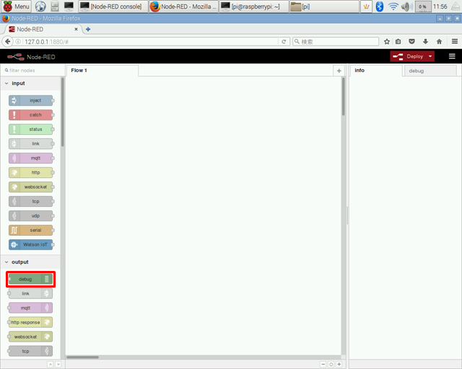Open a new Firefox tab

pos(88,29)
